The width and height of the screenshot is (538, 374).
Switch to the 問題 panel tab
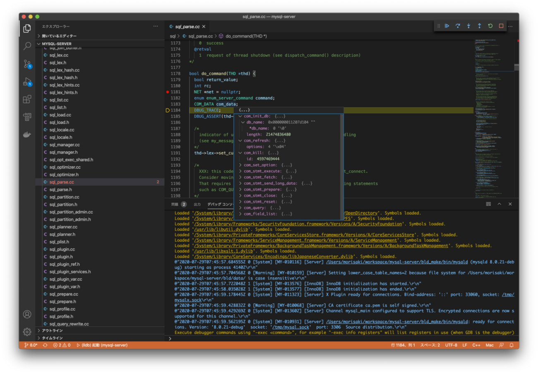click(x=175, y=204)
